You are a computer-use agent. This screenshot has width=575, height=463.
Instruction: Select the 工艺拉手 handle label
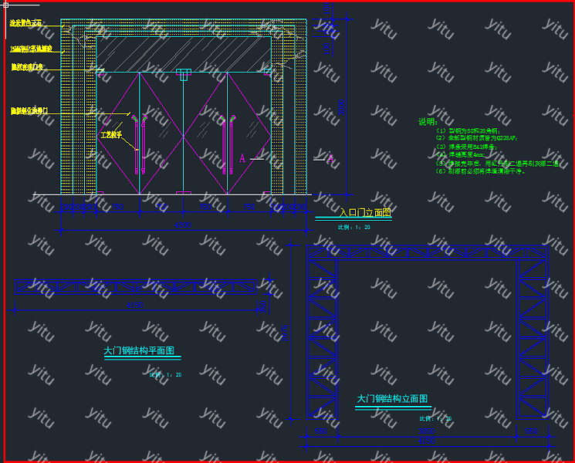point(111,135)
